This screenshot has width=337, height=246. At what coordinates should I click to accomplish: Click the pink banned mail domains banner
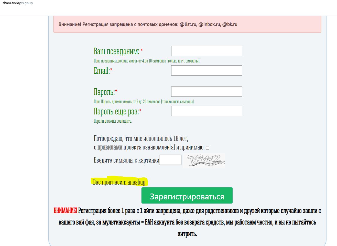(187, 24)
